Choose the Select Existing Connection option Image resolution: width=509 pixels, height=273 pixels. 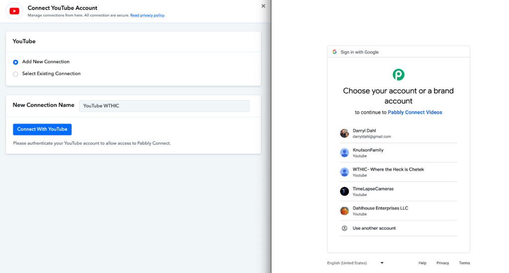click(16, 74)
